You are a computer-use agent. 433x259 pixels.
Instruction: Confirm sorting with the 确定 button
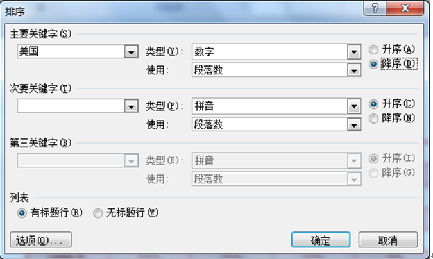point(320,240)
